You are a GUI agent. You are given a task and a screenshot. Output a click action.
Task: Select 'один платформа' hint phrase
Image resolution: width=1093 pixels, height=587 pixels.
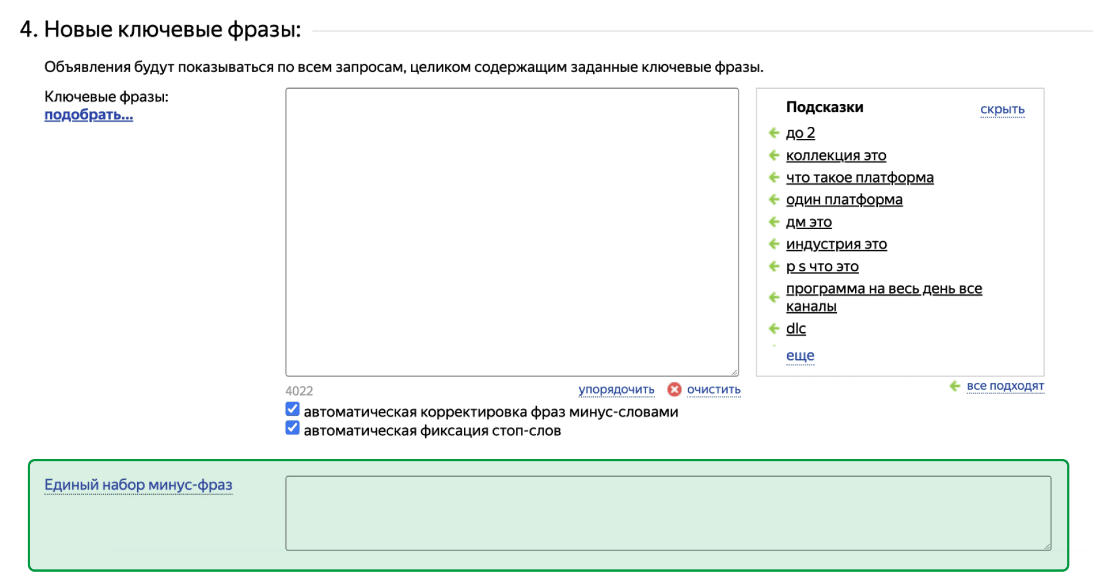click(x=844, y=200)
